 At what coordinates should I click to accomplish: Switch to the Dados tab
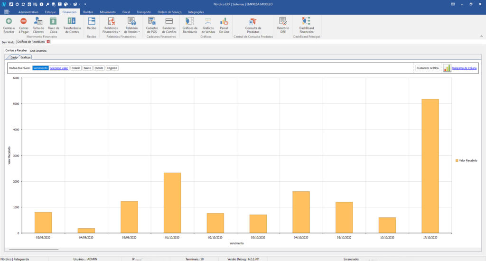point(14,57)
